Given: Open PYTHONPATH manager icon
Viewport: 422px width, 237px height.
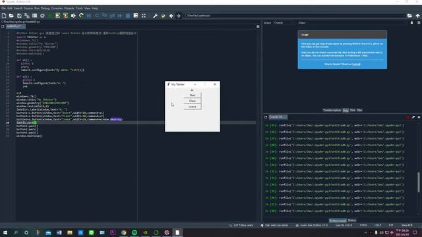Looking at the screenshot, I should click(163, 16).
